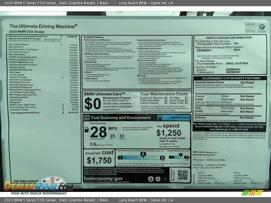
Task: Click the 'PARTS CONTENT INFORMATION' heading
Action: coord(229,37)
